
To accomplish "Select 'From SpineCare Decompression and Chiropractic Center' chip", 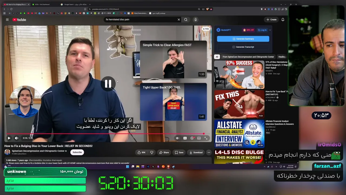I will coord(248,57).
